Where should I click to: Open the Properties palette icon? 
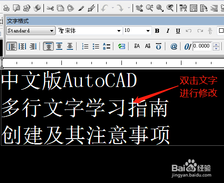(x=183, y=8)
